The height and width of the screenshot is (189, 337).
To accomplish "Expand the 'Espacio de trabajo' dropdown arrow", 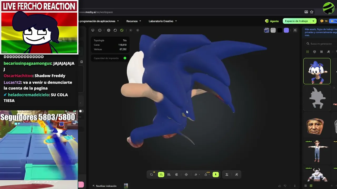I will coord(313,21).
